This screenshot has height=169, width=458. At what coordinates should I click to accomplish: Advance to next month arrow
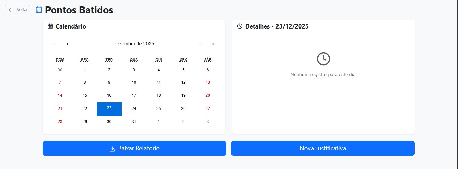point(200,44)
